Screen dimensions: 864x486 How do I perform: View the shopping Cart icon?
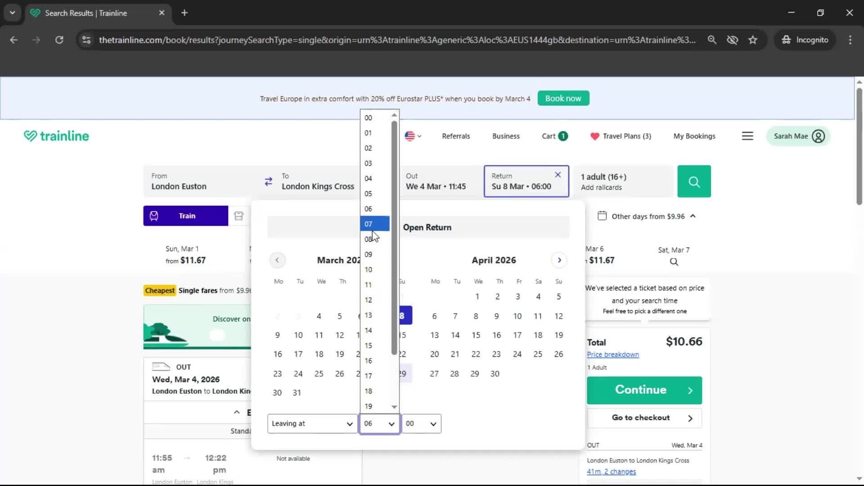click(553, 136)
